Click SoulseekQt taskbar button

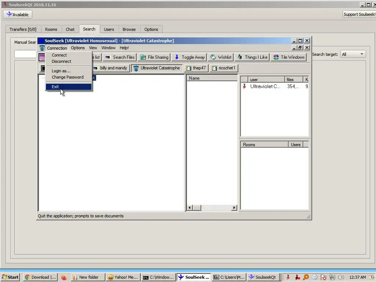pyautogui.click(x=264, y=278)
